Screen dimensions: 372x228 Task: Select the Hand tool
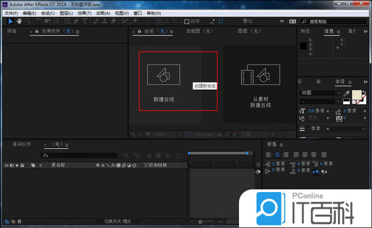[x=19, y=21]
